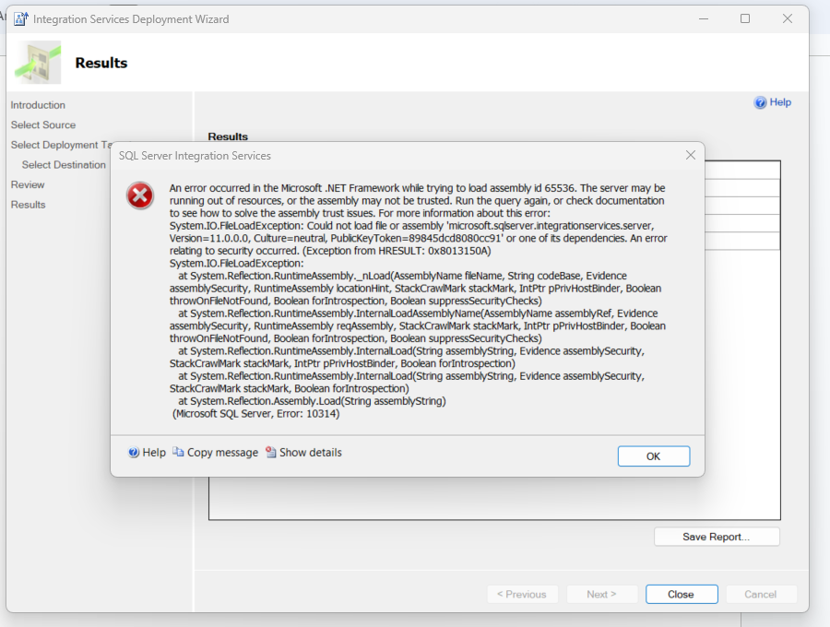This screenshot has width=830, height=627.
Task: Close the SQL Server Integration Services dialog
Action: pyautogui.click(x=690, y=155)
